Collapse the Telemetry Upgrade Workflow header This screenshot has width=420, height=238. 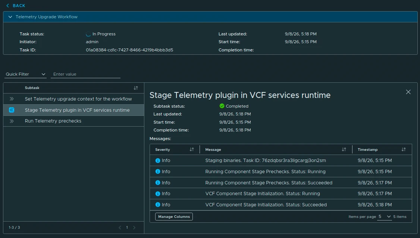[10, 17]
